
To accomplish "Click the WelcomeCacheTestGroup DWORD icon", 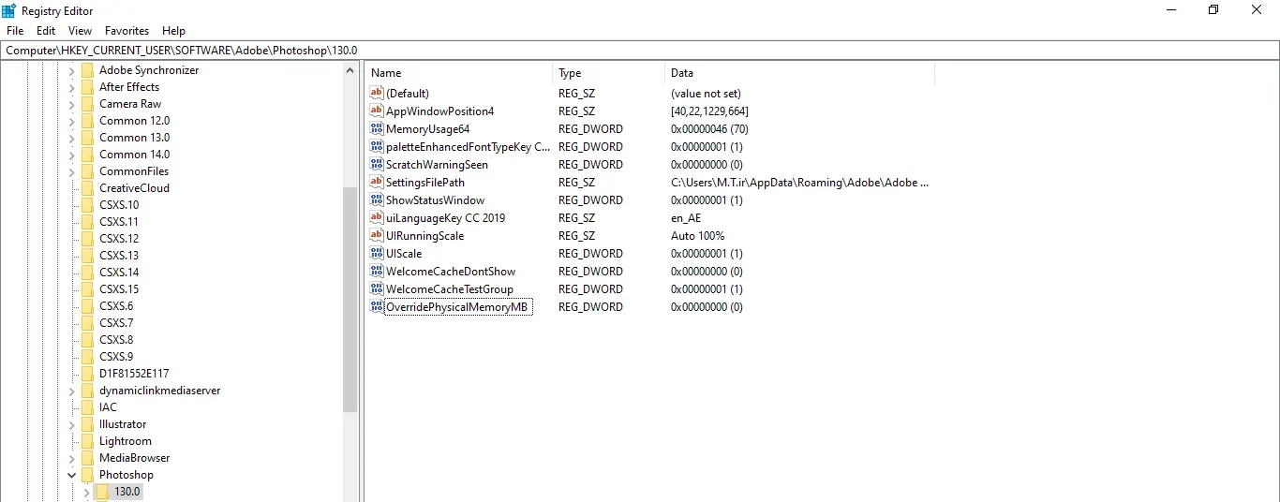I will pyautogui.click(x=377, y=289).
